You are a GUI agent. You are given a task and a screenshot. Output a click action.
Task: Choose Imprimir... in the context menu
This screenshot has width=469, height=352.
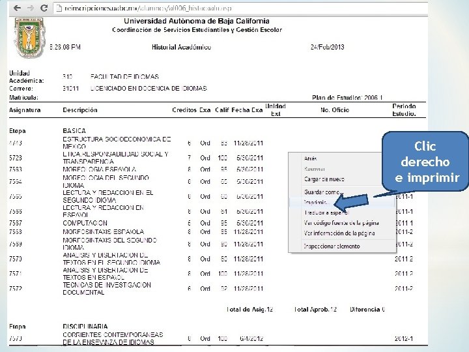point(317,203)
